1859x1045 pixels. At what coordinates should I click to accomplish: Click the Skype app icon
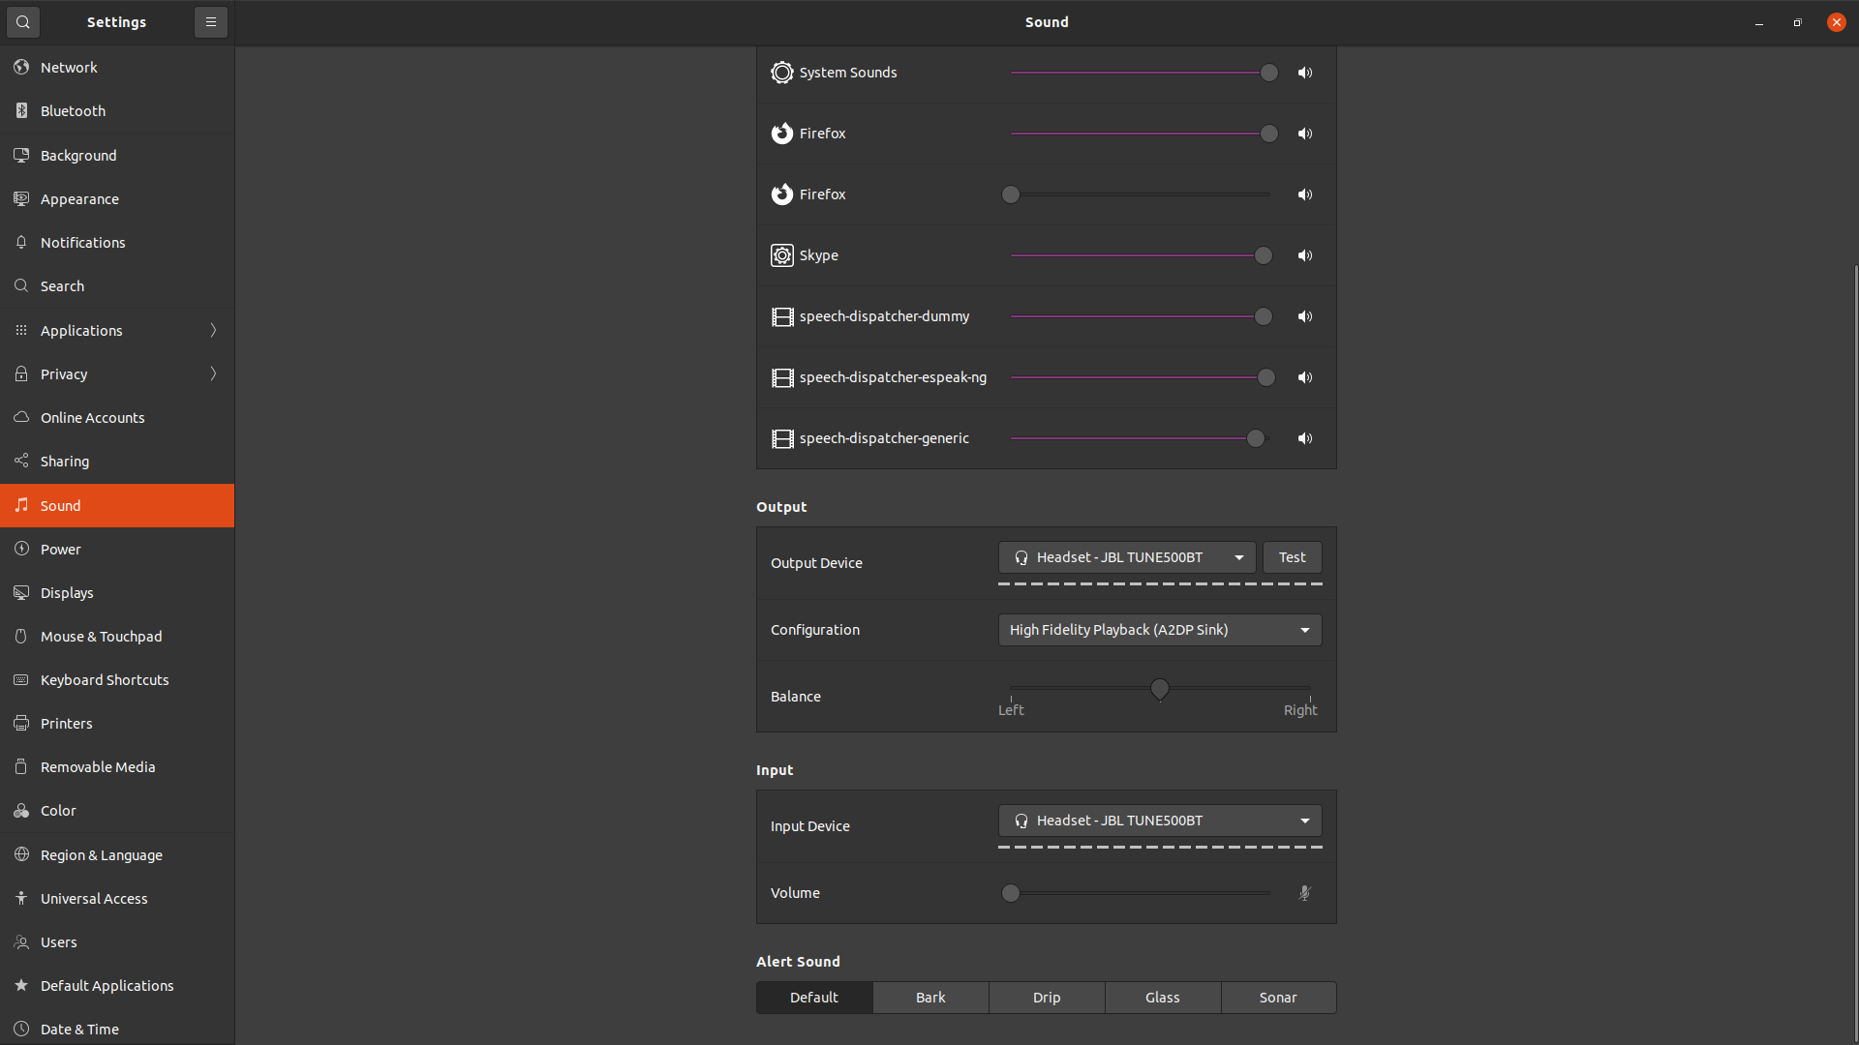(x=781, y=255)
